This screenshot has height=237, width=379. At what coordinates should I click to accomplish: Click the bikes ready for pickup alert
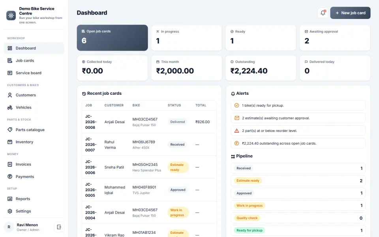click(298, 105)
